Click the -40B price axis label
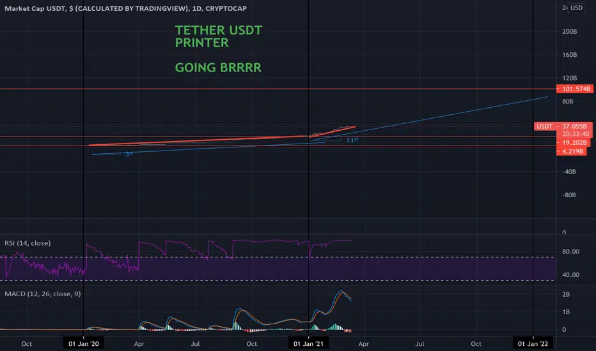596x351 pixels. point(569,172)
